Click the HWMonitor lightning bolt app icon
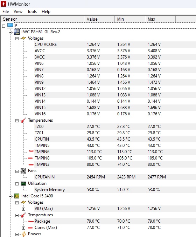The image size is (196, 237). (x=3, y=4)
